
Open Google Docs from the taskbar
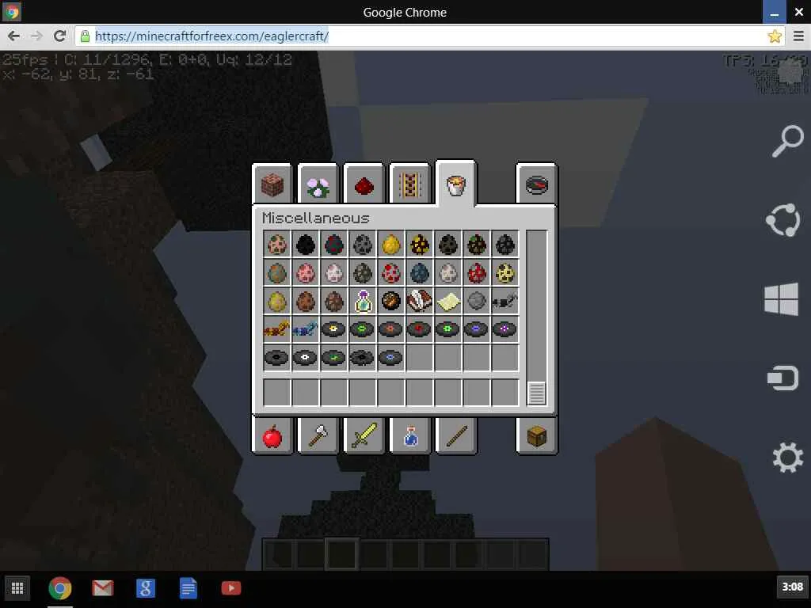click(x=188, y=588)
